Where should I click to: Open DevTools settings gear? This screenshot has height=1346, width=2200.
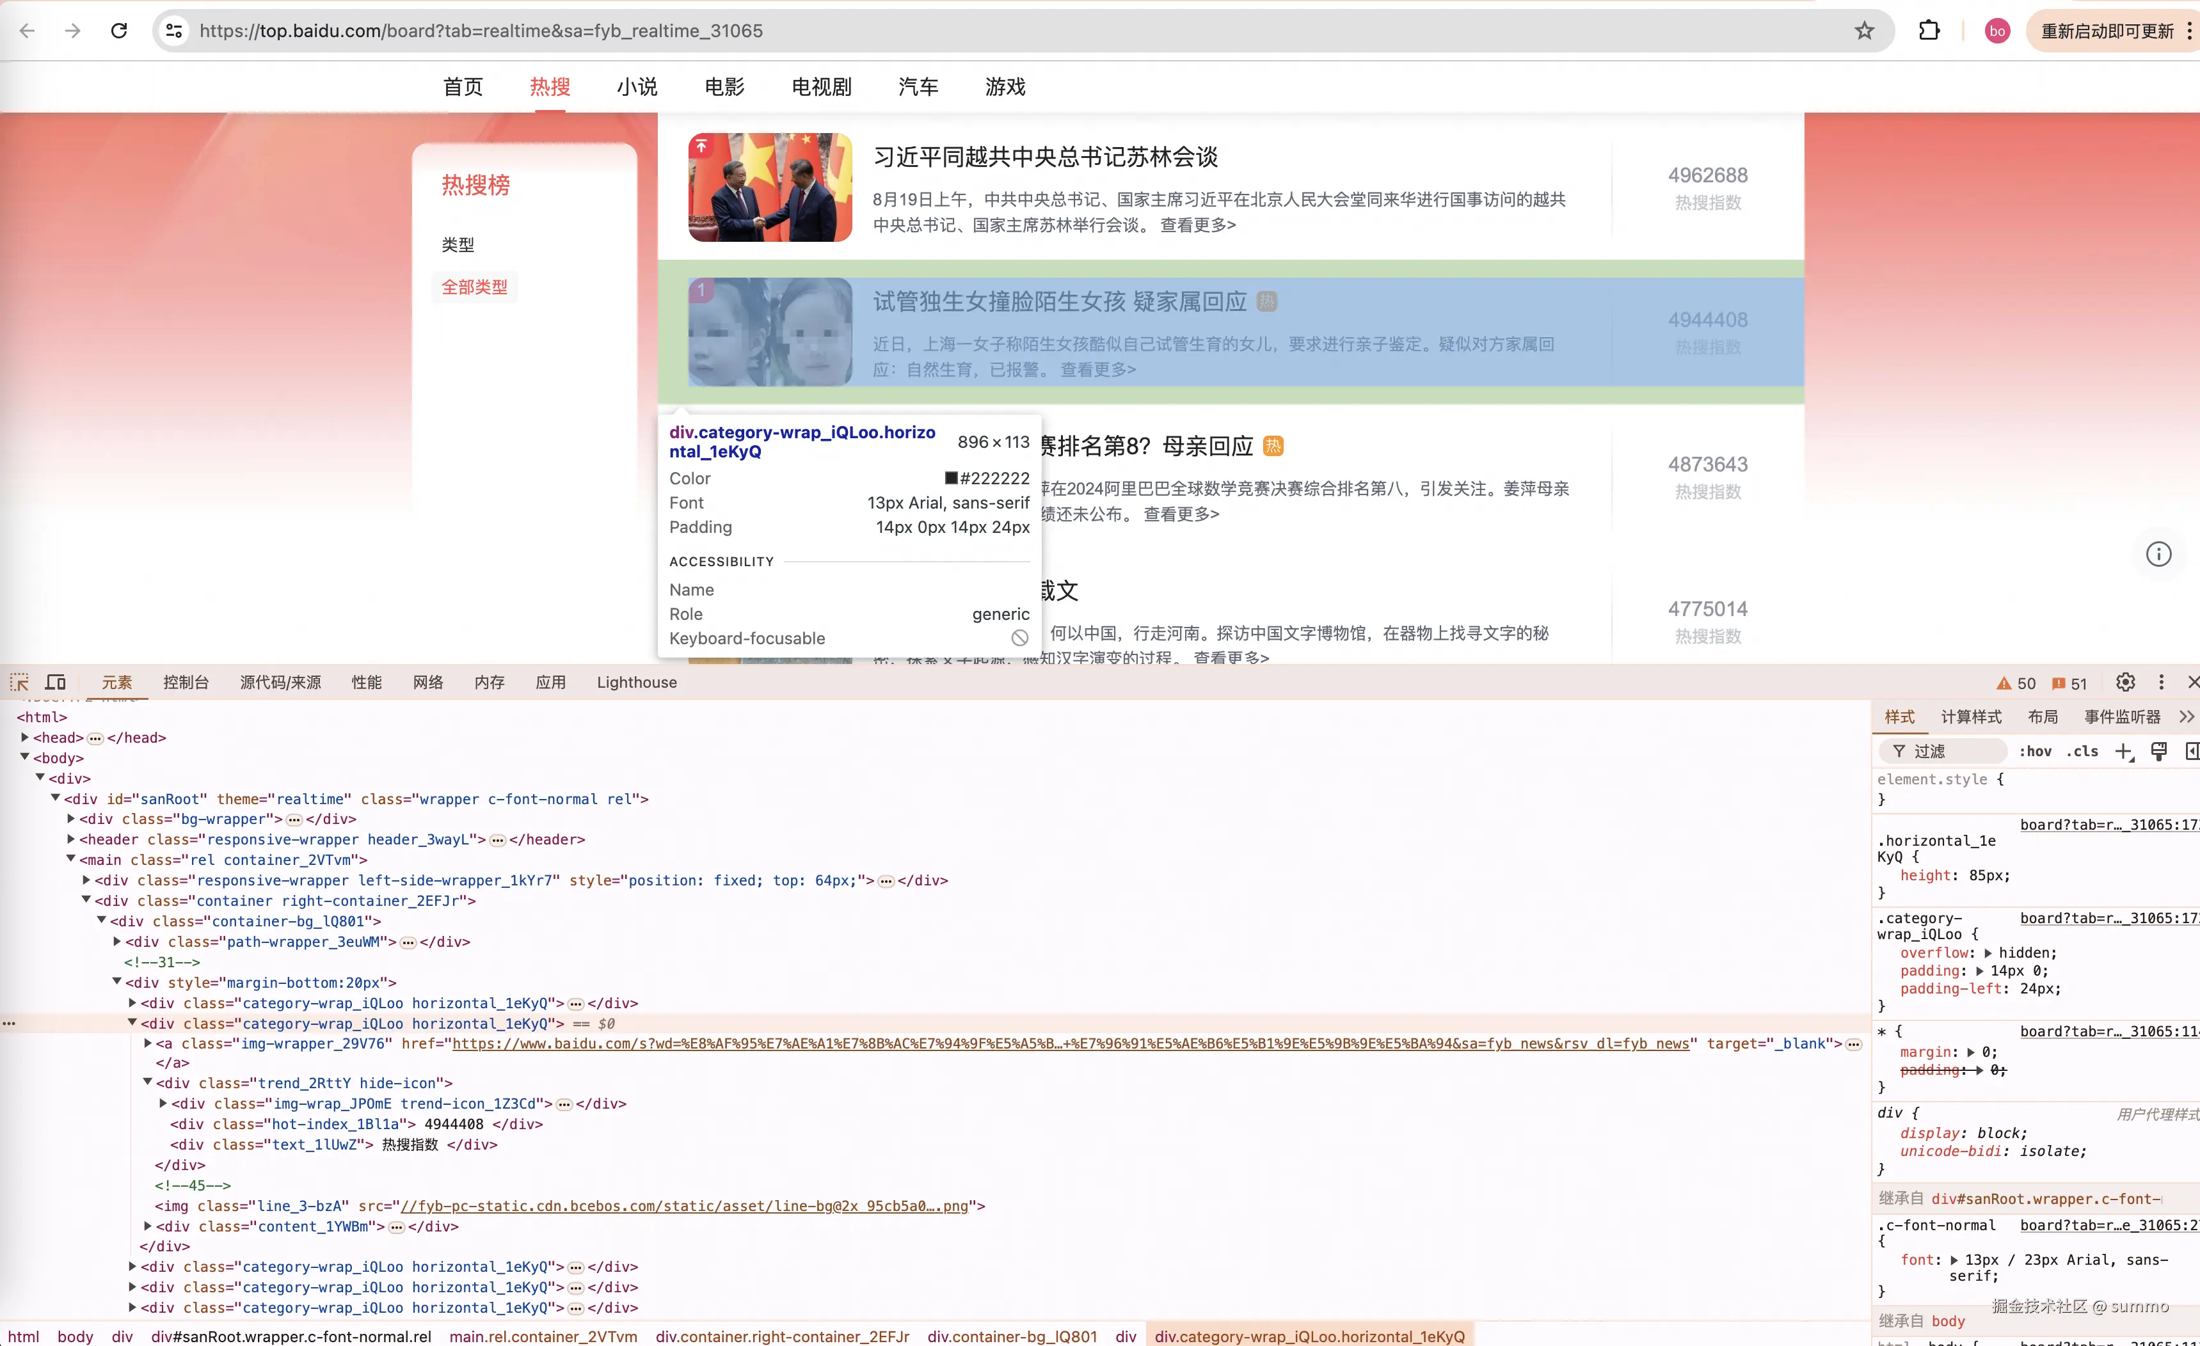point(2125,683)
